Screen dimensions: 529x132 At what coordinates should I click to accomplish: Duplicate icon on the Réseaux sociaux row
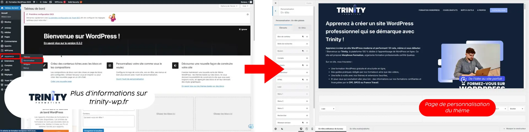(x=303, y=123)
